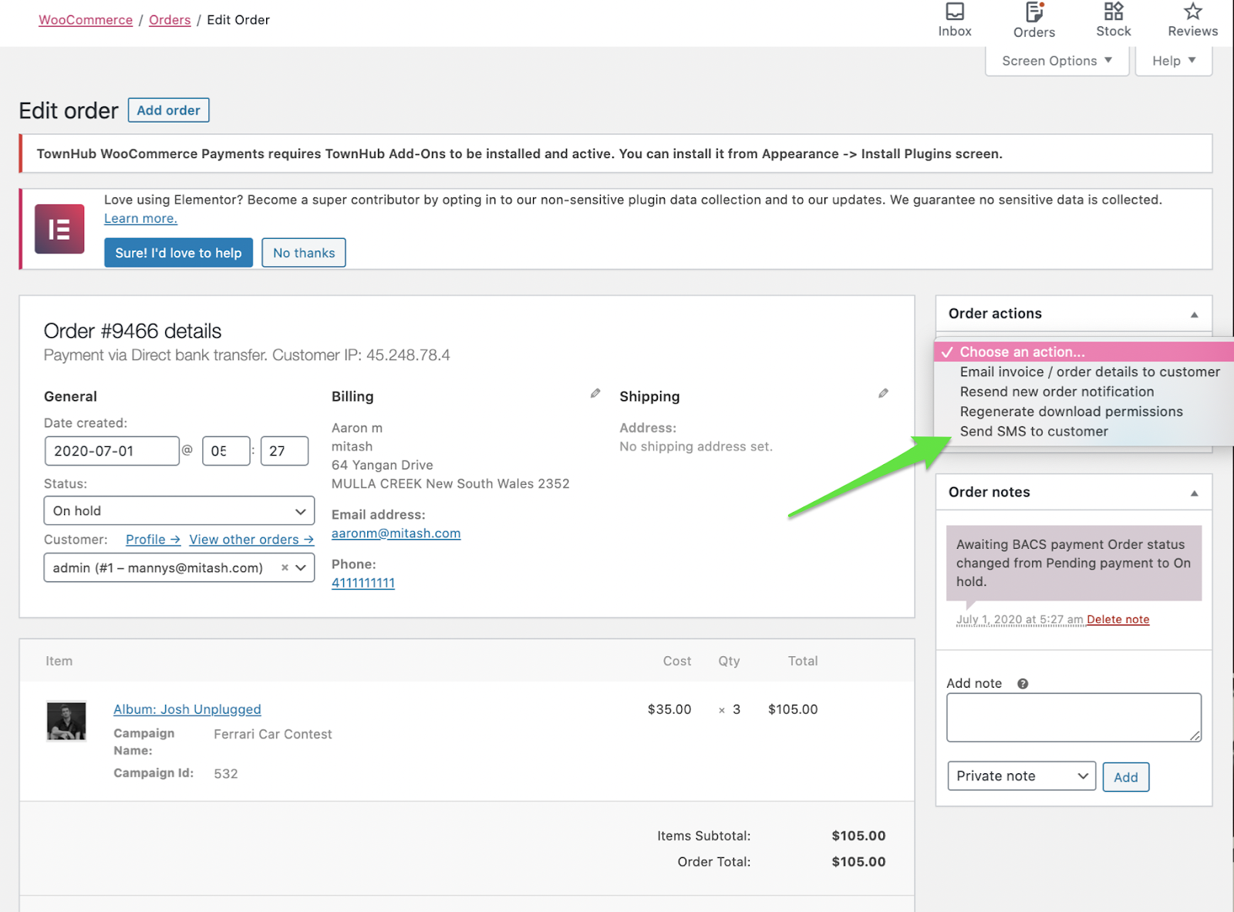The width and height of the screenshot is (1234, 912).
Task: Open Album: Josh Unplugged product link
Action: pyautogui.click(x=187, y=709)
